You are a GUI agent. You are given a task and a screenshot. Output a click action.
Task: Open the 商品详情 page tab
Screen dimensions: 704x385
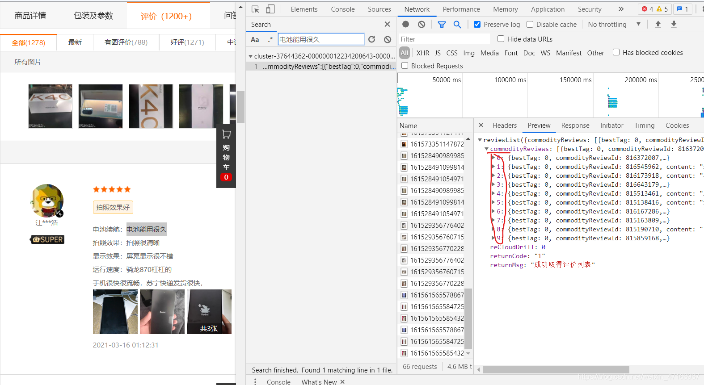pyautogui.click(x=30, y=16)
